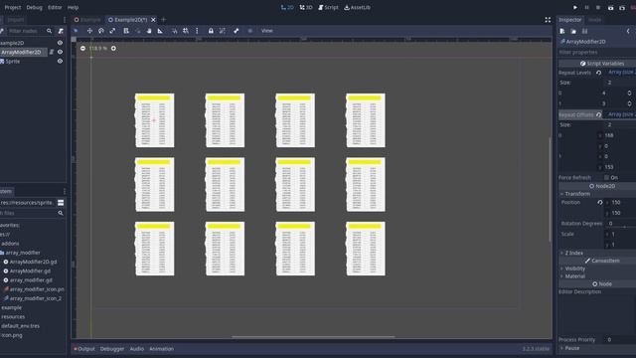Attach a script using the scene dock icon
The height and width of the screenshot is (358, 636).
point(61,31)
